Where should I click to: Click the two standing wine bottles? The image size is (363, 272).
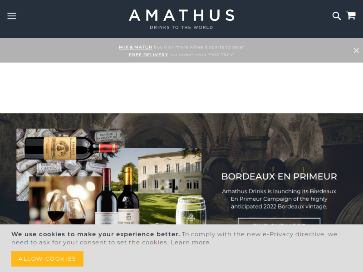point(118,196)
